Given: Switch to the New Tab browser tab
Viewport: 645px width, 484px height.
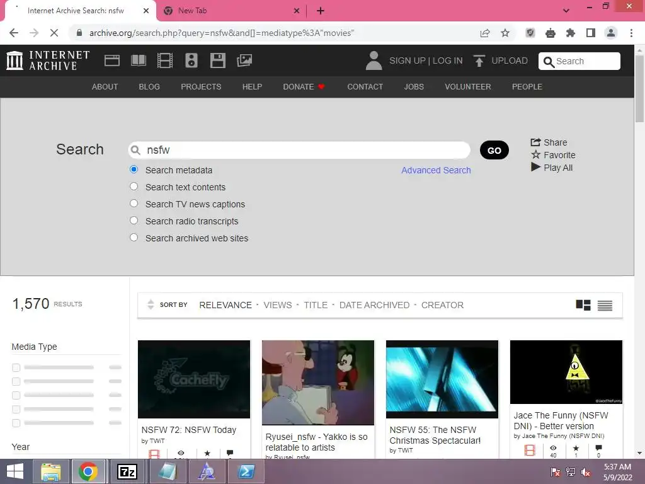Looking at the screenshot, I should pyautogui.click(x=232, y=11).
